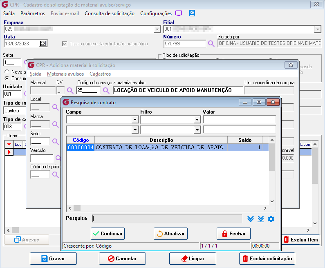Open the Saída menu in main window
The height and width of the screenshot is (268, 325).
point(9,13)
